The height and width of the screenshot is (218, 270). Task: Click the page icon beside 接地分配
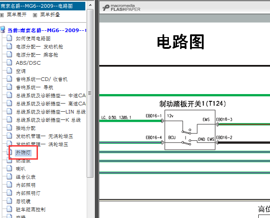[x=9, y=128]
